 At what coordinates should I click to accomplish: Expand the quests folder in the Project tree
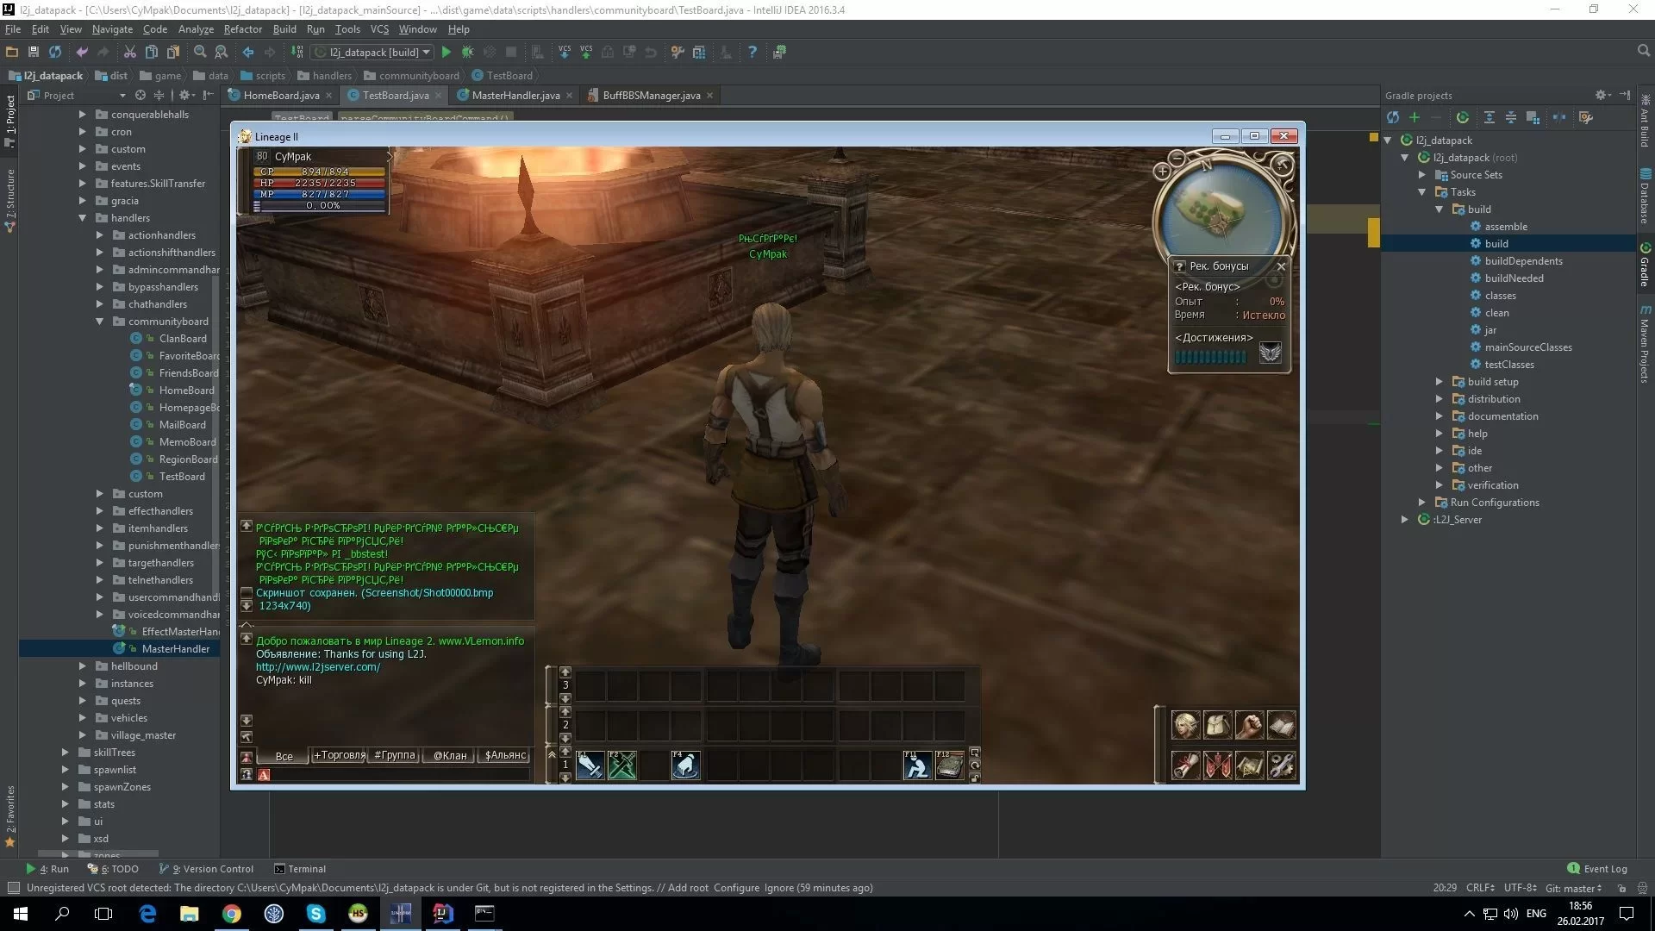(82, 701)
